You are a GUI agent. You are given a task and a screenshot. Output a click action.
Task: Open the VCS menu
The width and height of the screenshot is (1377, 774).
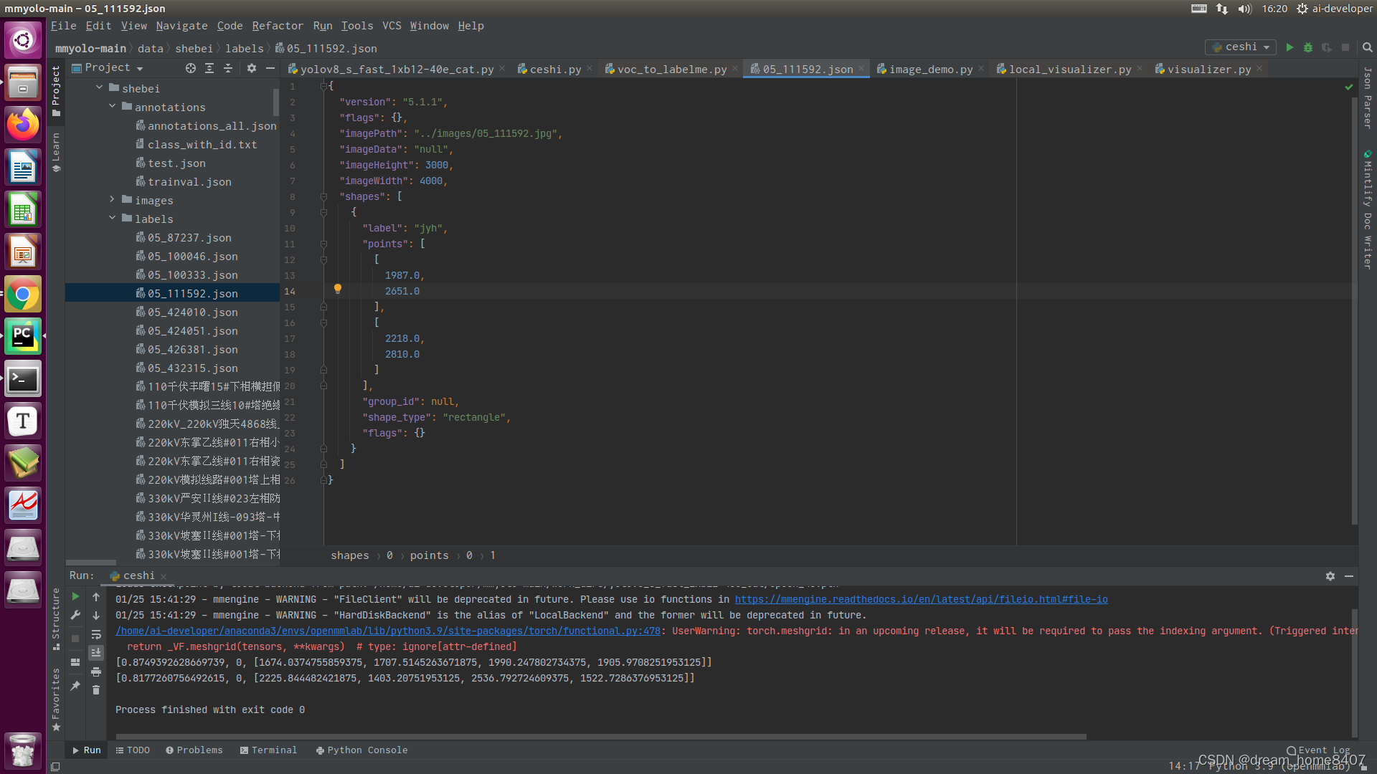click(x=392, y=26)
